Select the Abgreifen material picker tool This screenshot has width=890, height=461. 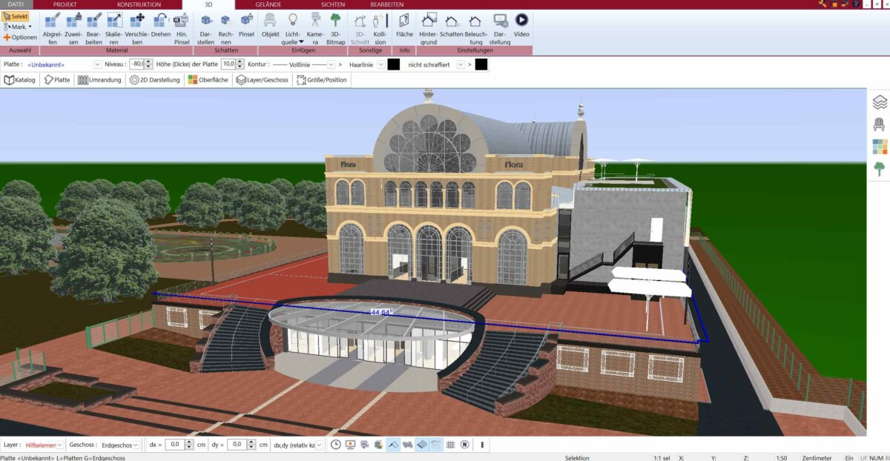click(x=52, y=28)
